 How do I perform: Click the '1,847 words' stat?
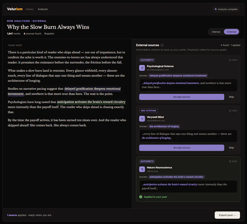coord(14,34)
